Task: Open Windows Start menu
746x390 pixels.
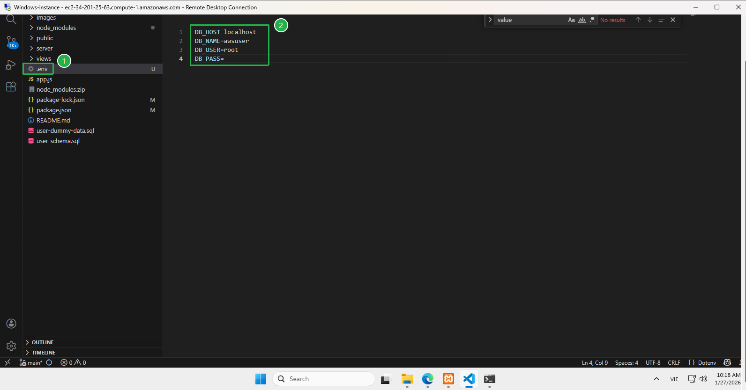Action: point(261,379)
